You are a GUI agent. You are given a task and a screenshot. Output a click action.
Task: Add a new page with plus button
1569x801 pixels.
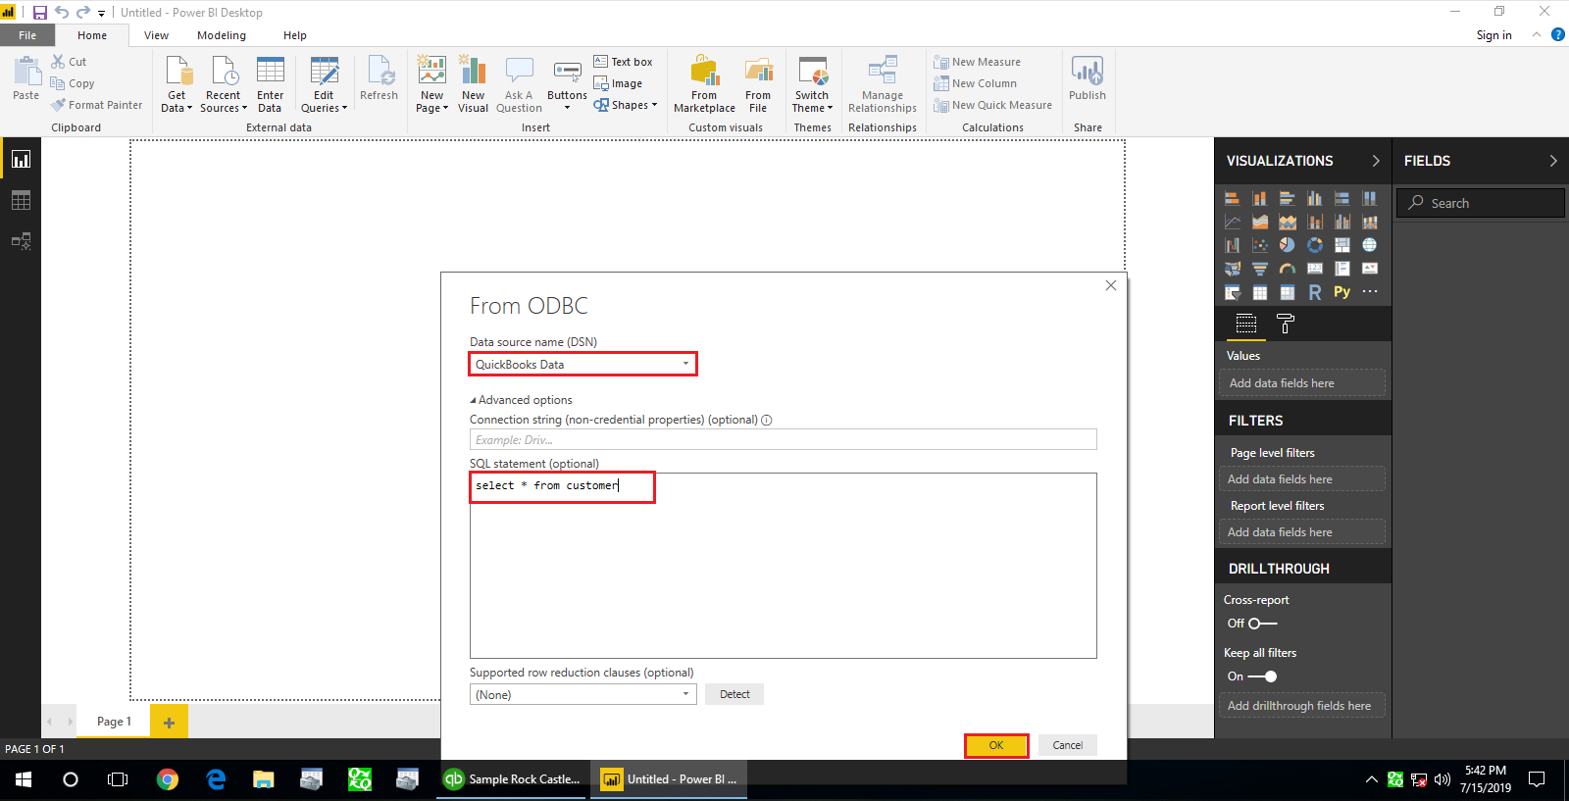(169, 722)
